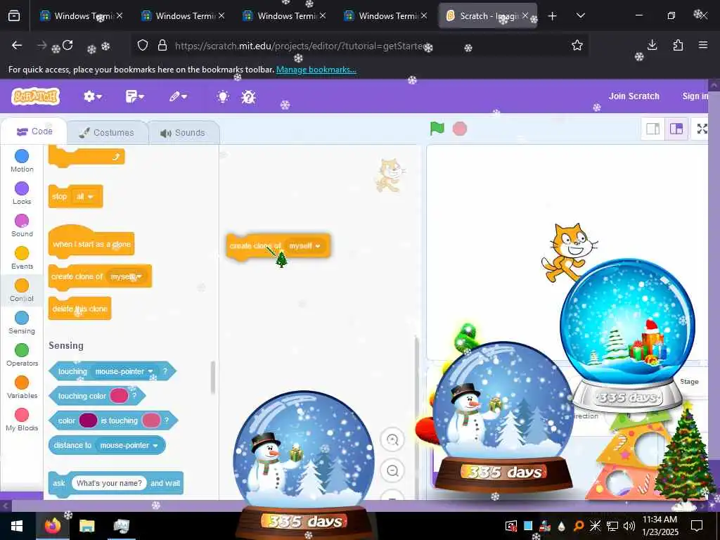The height and width of the screenshot is (540, 720).
Task: Click the Scratch cat sprite on stage
Action: point(569,252)
